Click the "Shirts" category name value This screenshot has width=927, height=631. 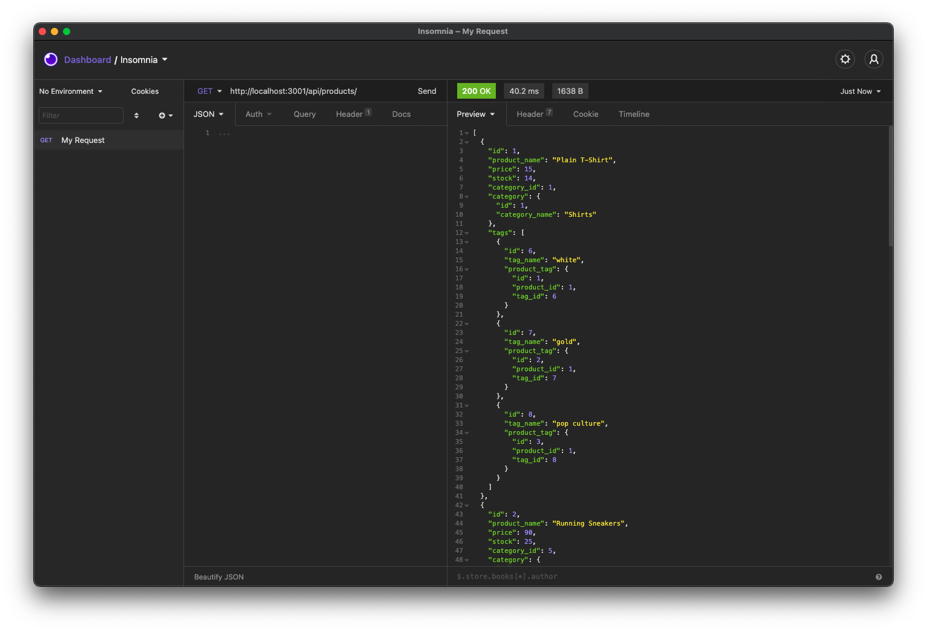coord(580,215)
